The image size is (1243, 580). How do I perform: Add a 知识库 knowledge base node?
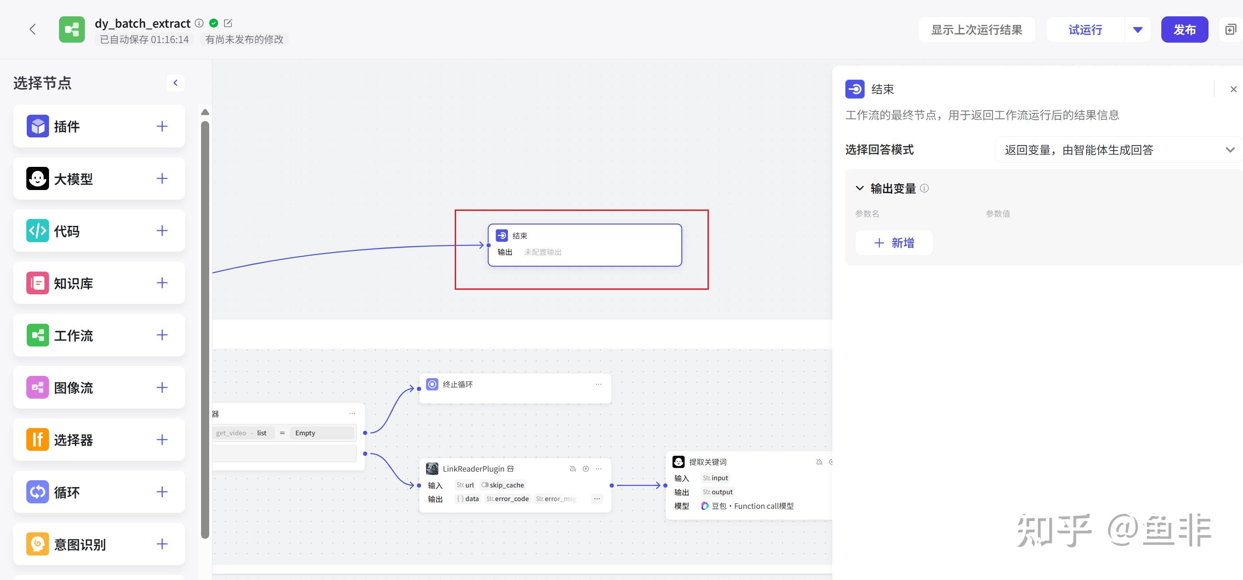click(x=162, y=283)
